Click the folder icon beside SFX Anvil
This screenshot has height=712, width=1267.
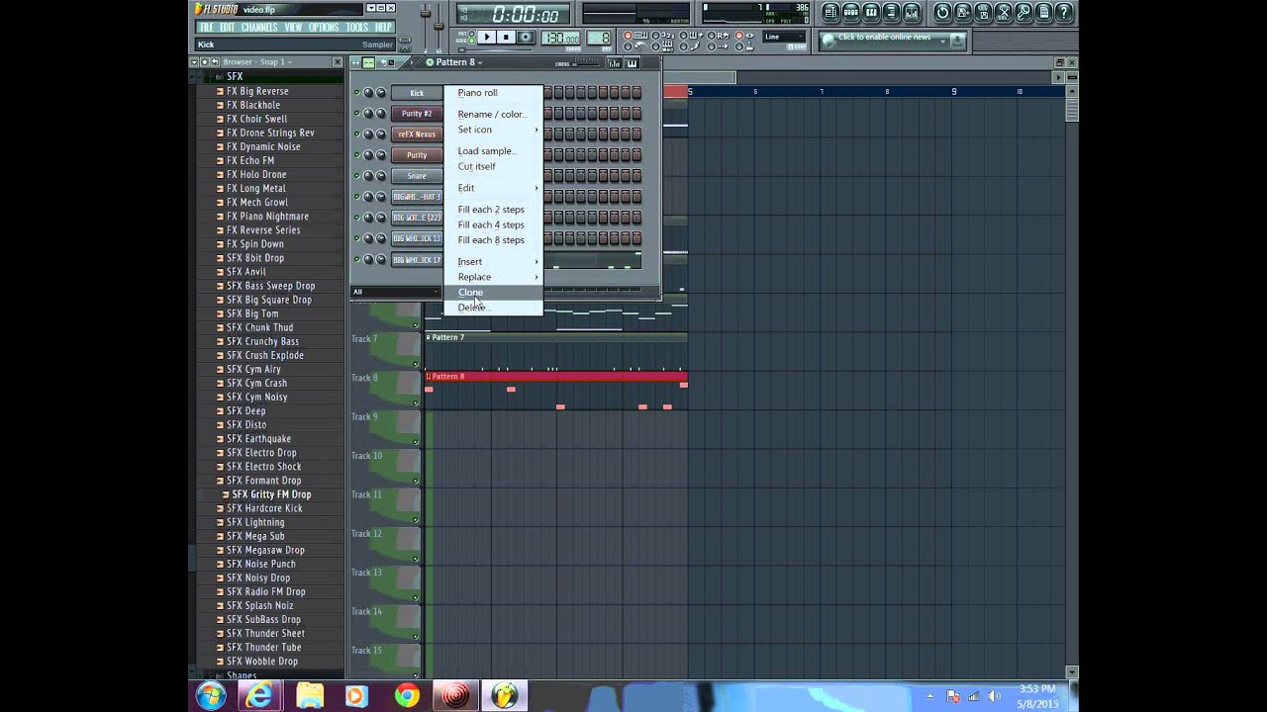pos(220,272)
